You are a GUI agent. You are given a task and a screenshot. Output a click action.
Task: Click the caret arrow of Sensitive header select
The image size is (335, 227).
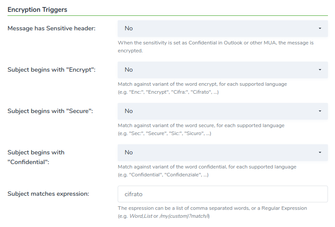coord(320,29)
